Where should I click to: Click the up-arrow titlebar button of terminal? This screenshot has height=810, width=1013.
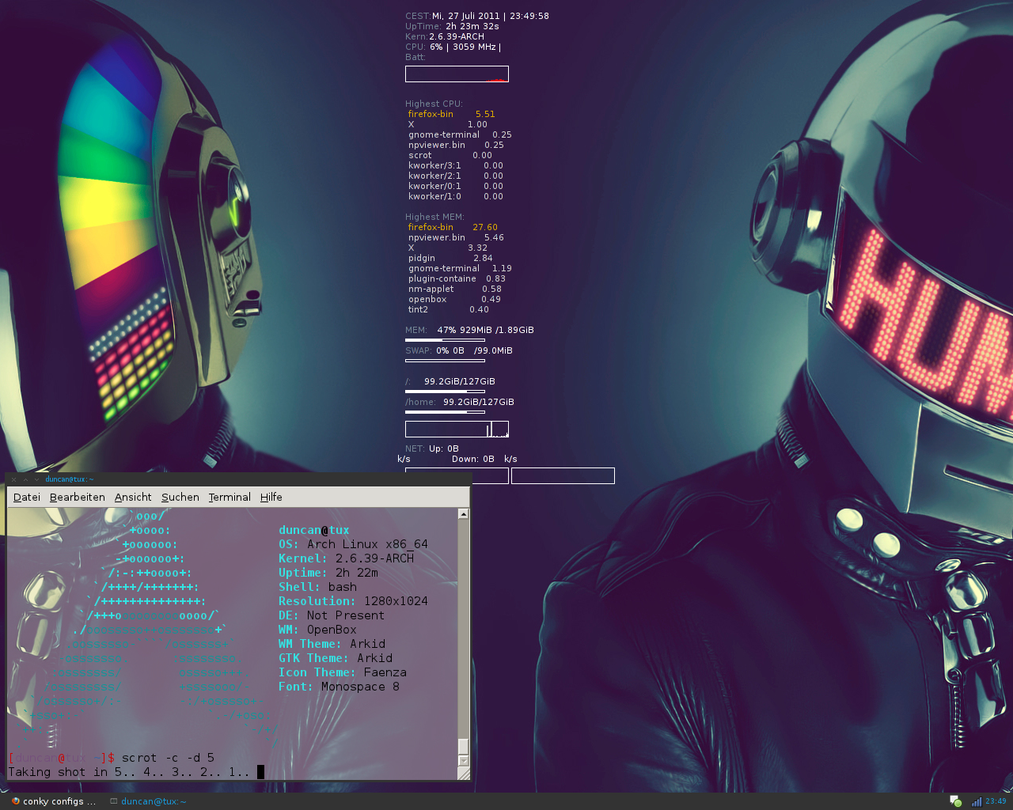tap(25, 479)
